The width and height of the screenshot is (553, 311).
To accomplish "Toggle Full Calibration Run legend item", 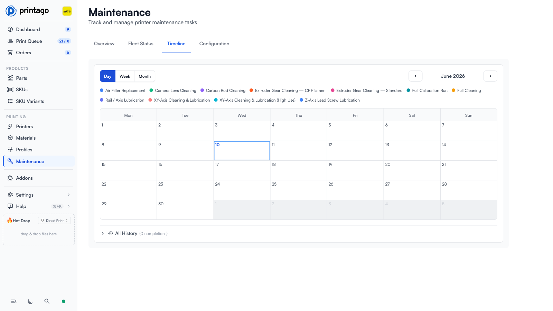I will [x=427, y=91].
